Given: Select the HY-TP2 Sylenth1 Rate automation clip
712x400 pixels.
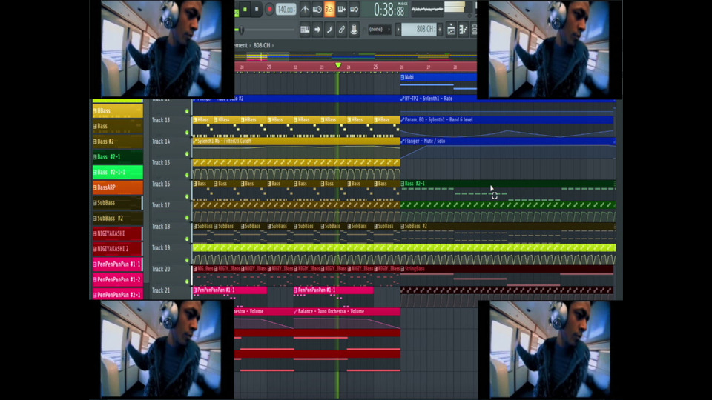Looking at the screenshot, I should [507, 104].
